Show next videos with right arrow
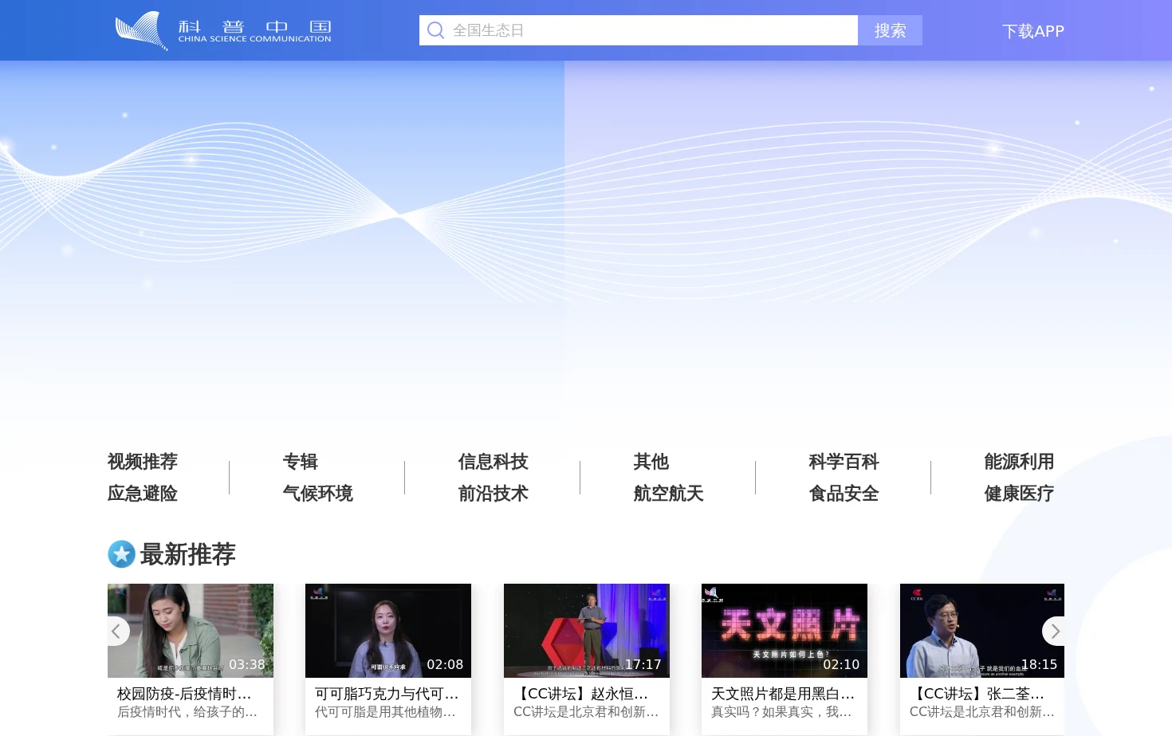Screen dimensions: 1172x736 point(1054,632)
